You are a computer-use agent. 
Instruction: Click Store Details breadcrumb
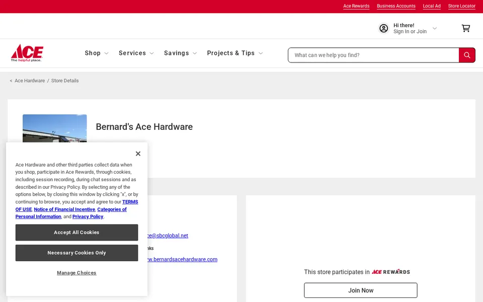click(65, 81)
